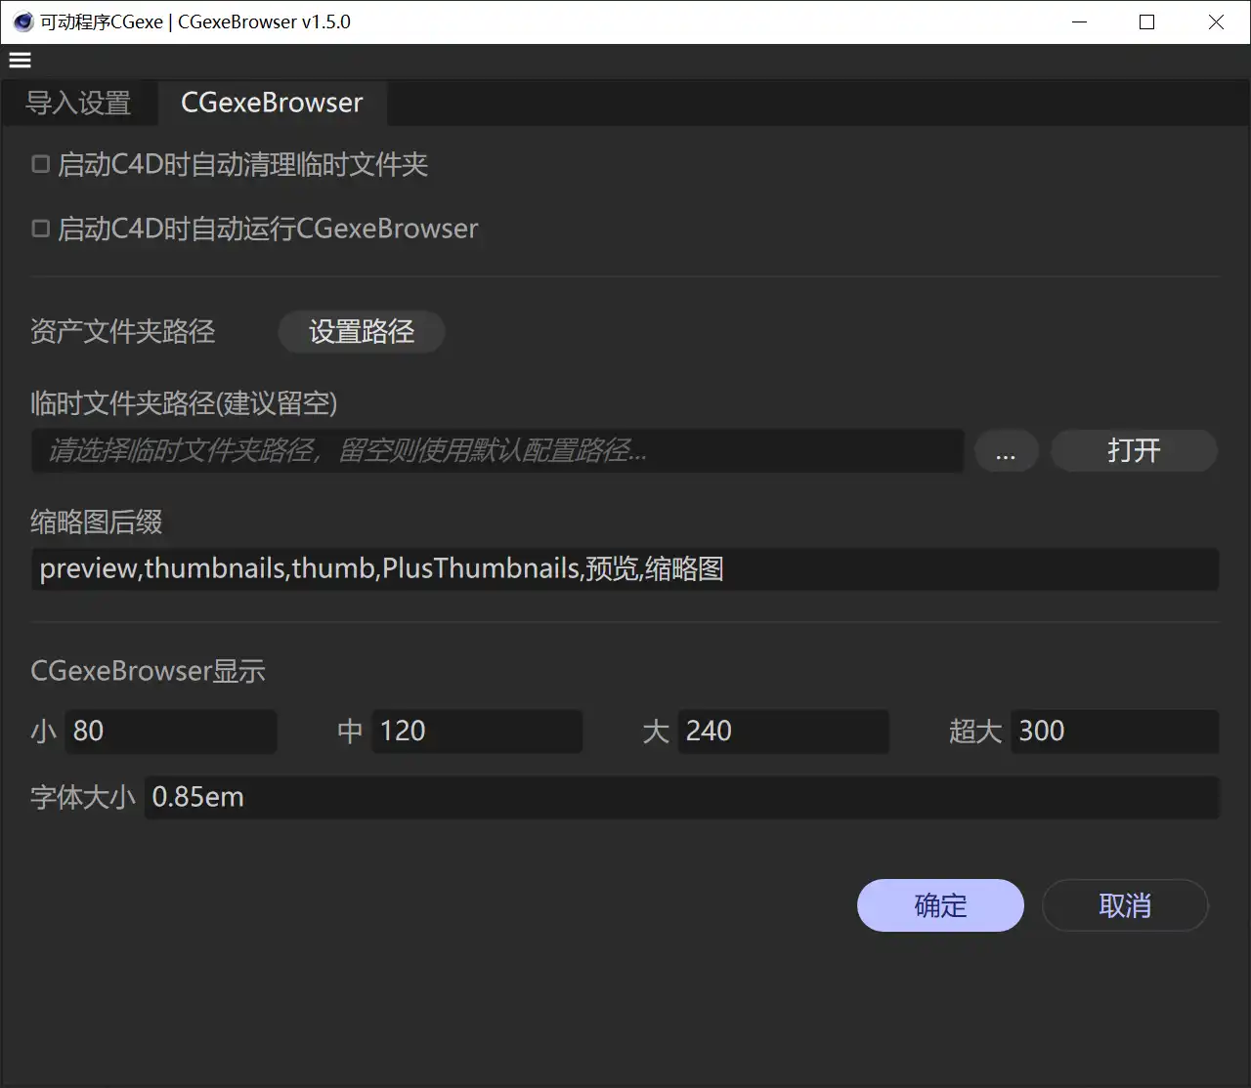Click the 字体大小 label
Image resolution: width=1251 pixels, height=1088 pixels.
coord(83,798)
